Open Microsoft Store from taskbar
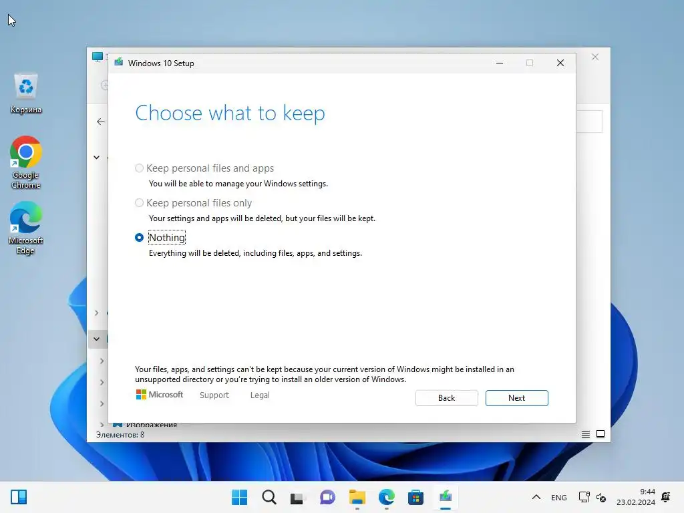684x513 pixels. (415, 497)
